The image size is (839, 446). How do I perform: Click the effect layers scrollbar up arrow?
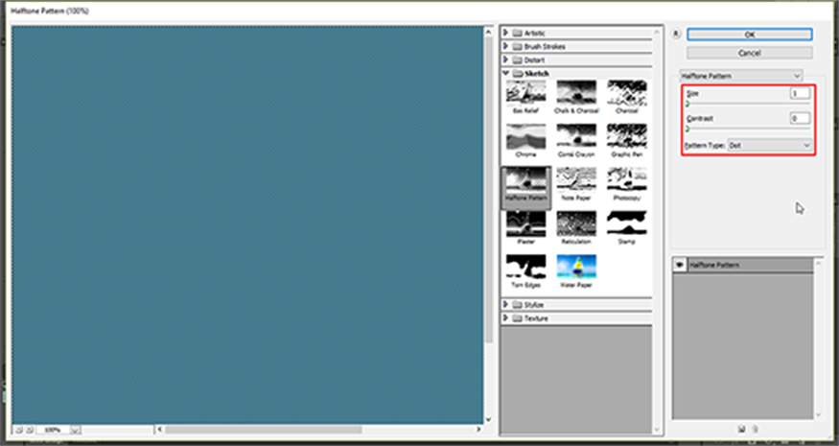click(x=818, y=263)
